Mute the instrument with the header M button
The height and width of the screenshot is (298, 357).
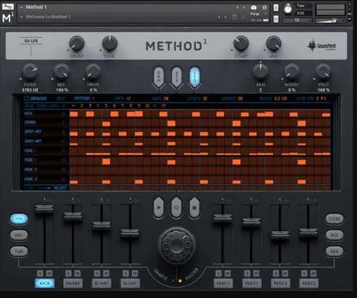pyautogui.click(x=276, y=19)
